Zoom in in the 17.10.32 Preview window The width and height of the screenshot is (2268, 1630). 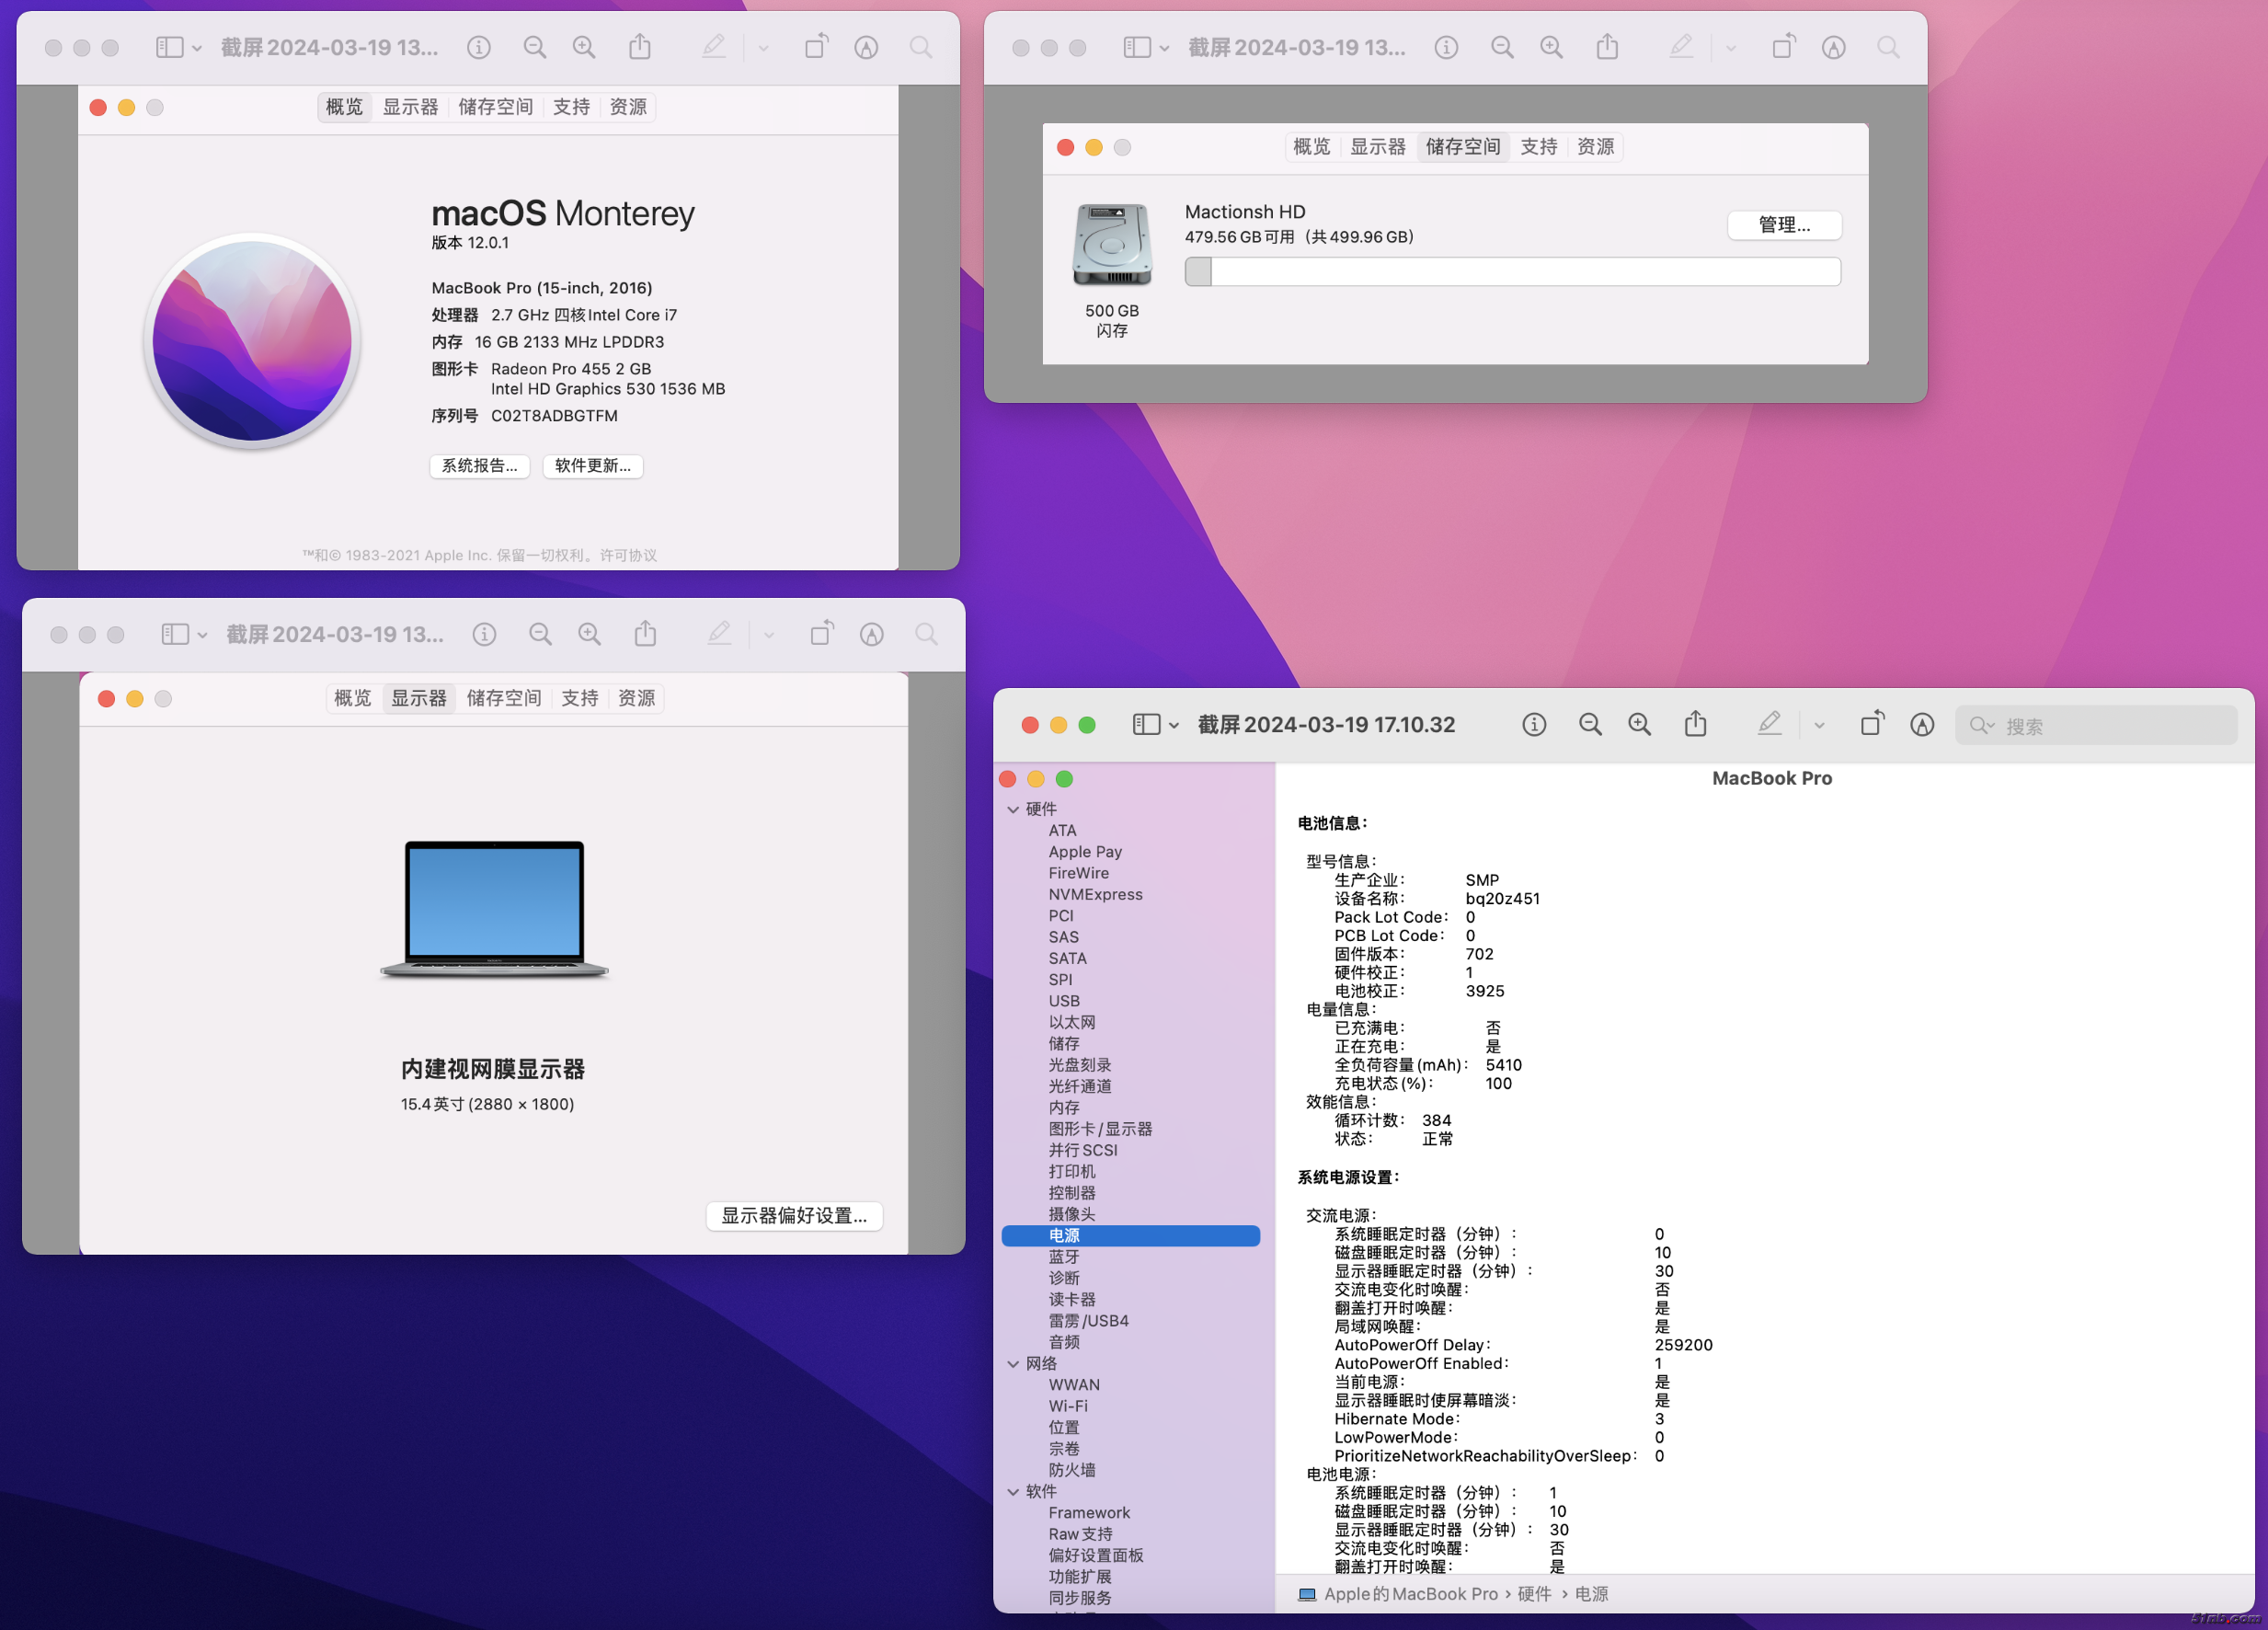(1640, 724)
